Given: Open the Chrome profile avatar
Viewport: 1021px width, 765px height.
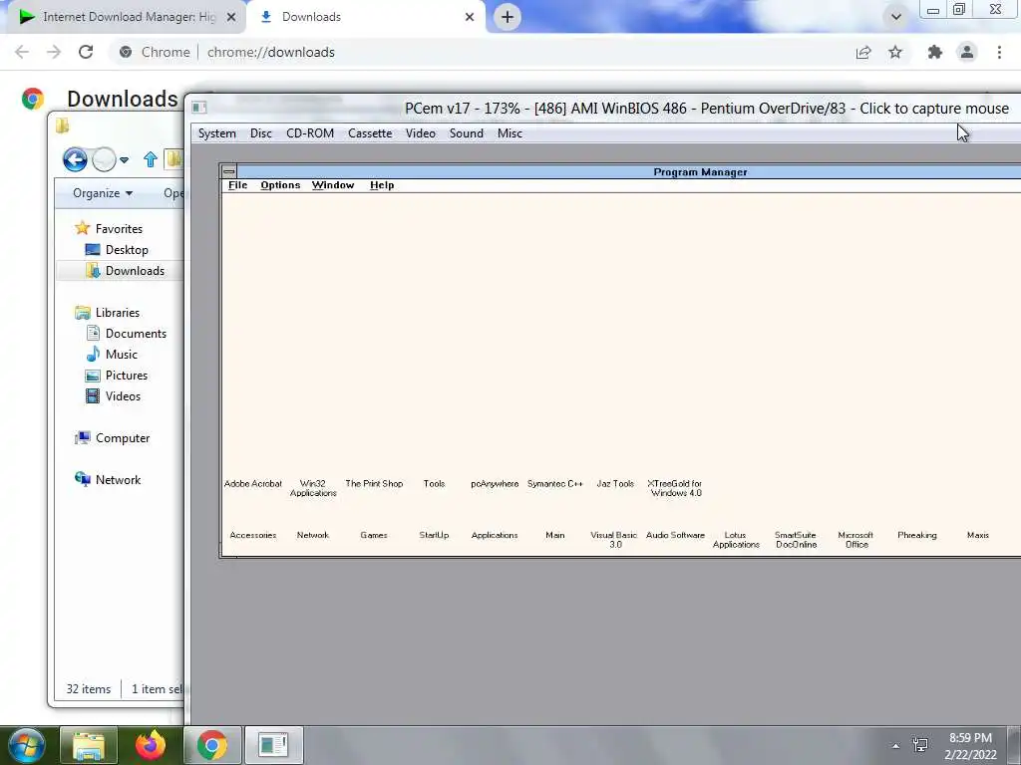Looking at the screenshot, I should point(967,52).
